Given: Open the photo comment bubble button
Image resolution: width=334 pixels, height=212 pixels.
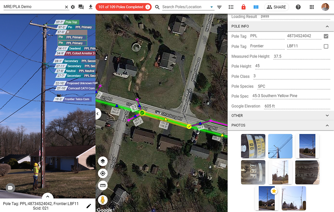Looking at the screenshot, I should [x=10, y=188].
